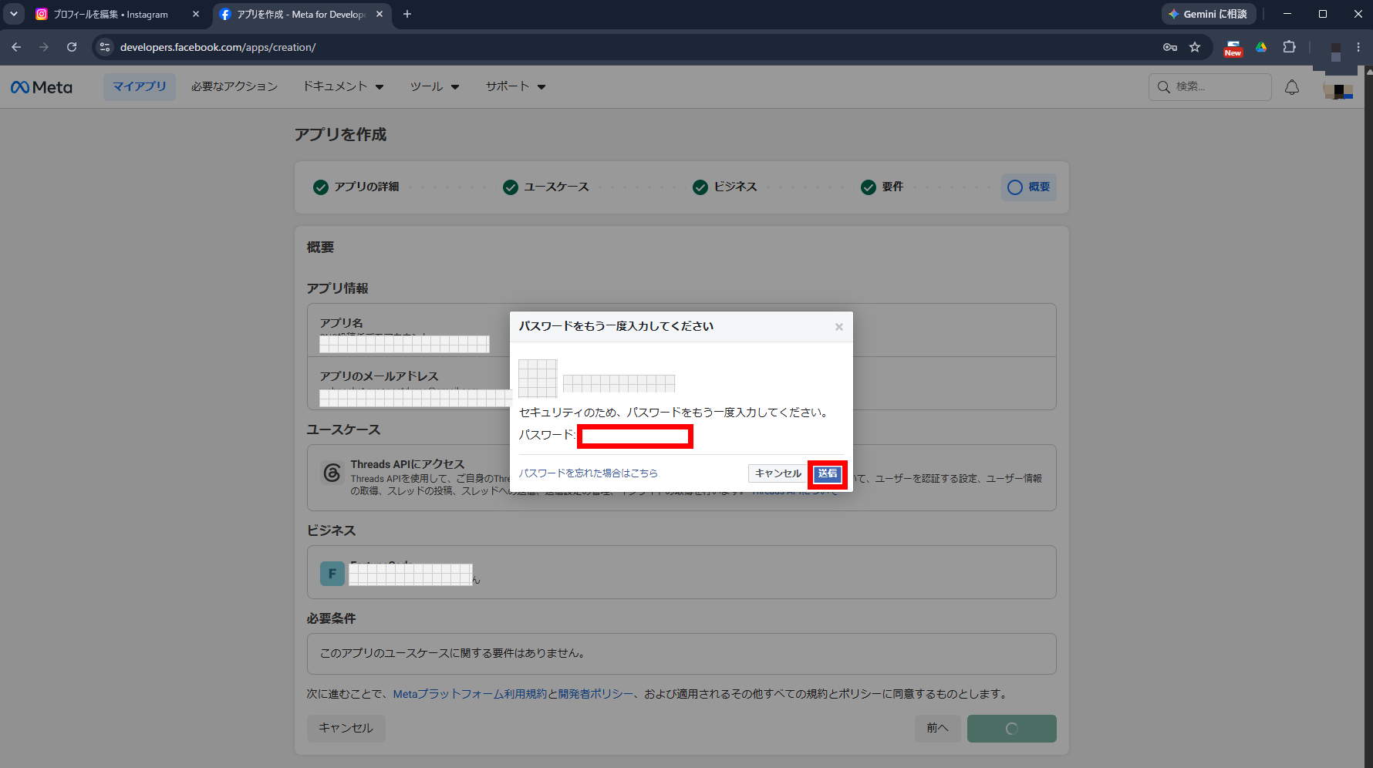Open Chrome's three-dot menu

1358,47
